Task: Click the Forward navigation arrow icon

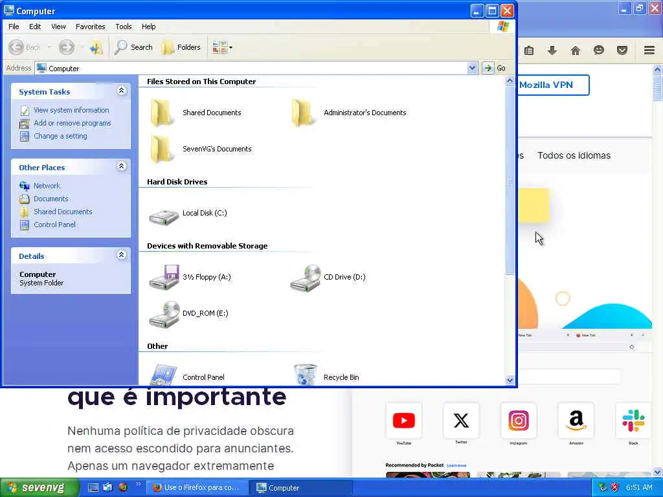Action: point(67,47)
